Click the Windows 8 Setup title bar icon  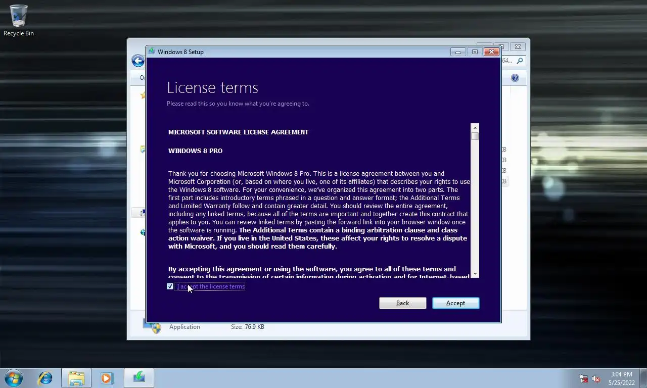click(152, 52)
